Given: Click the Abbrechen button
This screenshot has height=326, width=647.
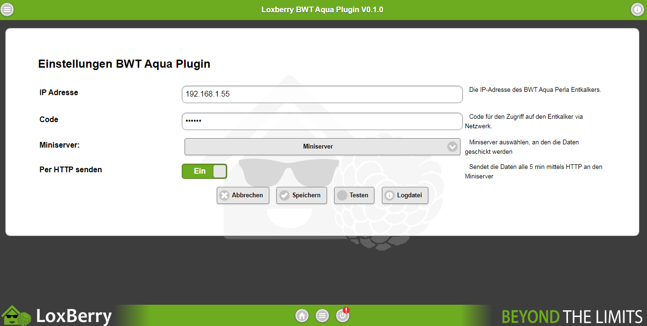Looking at the screenshot, I should point(243,195).
